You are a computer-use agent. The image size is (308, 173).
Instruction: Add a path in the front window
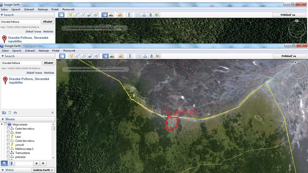click(84, 56)
